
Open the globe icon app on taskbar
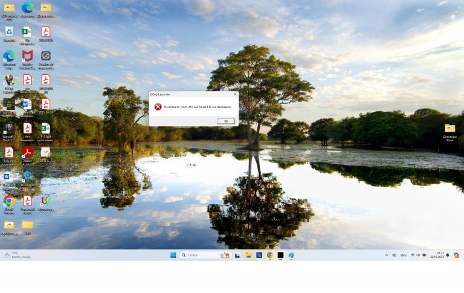291,255
